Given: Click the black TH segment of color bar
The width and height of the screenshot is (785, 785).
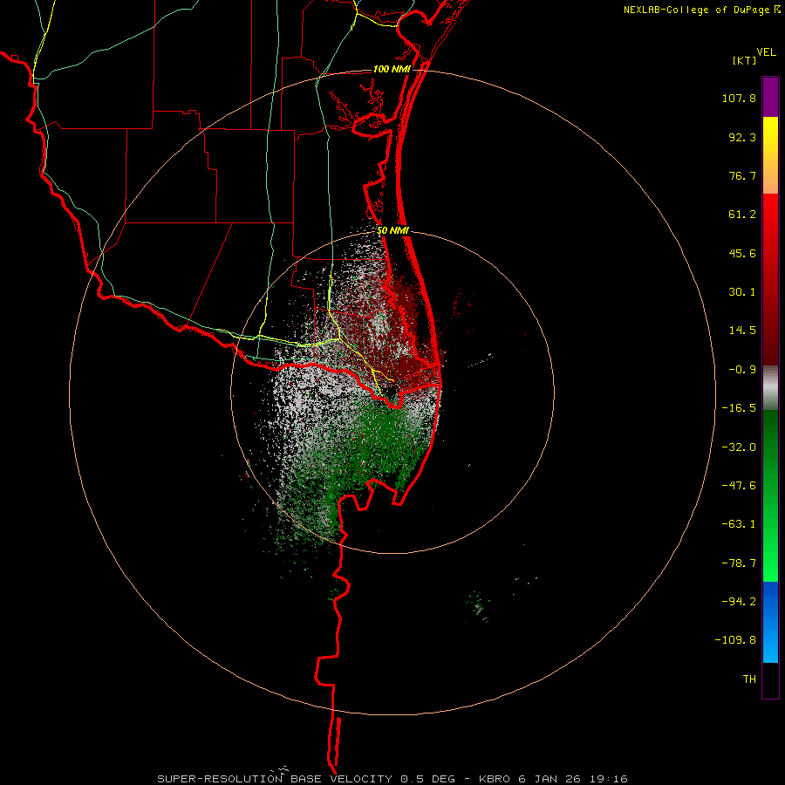Looking at the screenshot, I should point(770,679).
